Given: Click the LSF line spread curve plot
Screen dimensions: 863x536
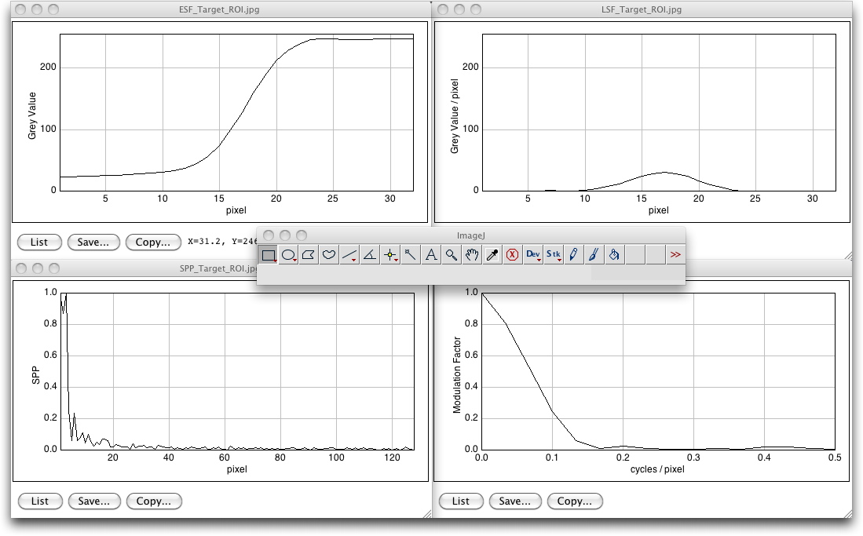Looking at the screenshot, I should tap(659, 113).
